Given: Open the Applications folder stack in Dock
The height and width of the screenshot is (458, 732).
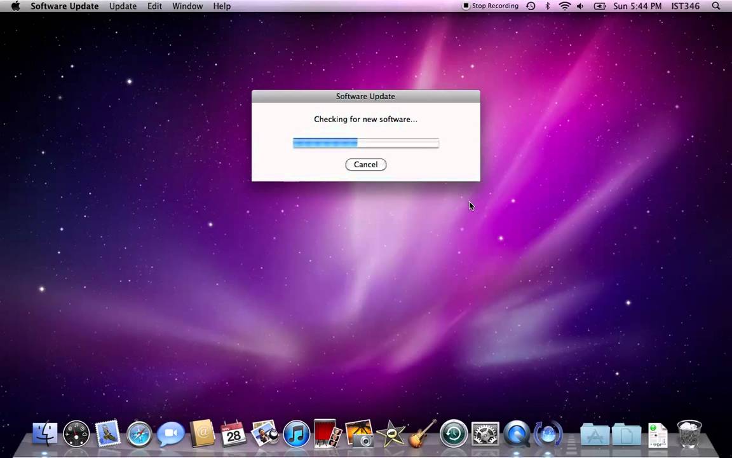Looking at the screenshot, I should coord(595,434).
